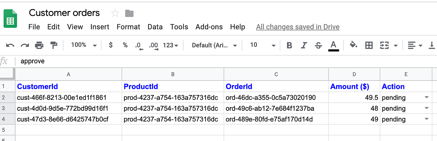This screenshot has height=141, width=437.
Task: Open the Data menu
Action: [155, 27]
